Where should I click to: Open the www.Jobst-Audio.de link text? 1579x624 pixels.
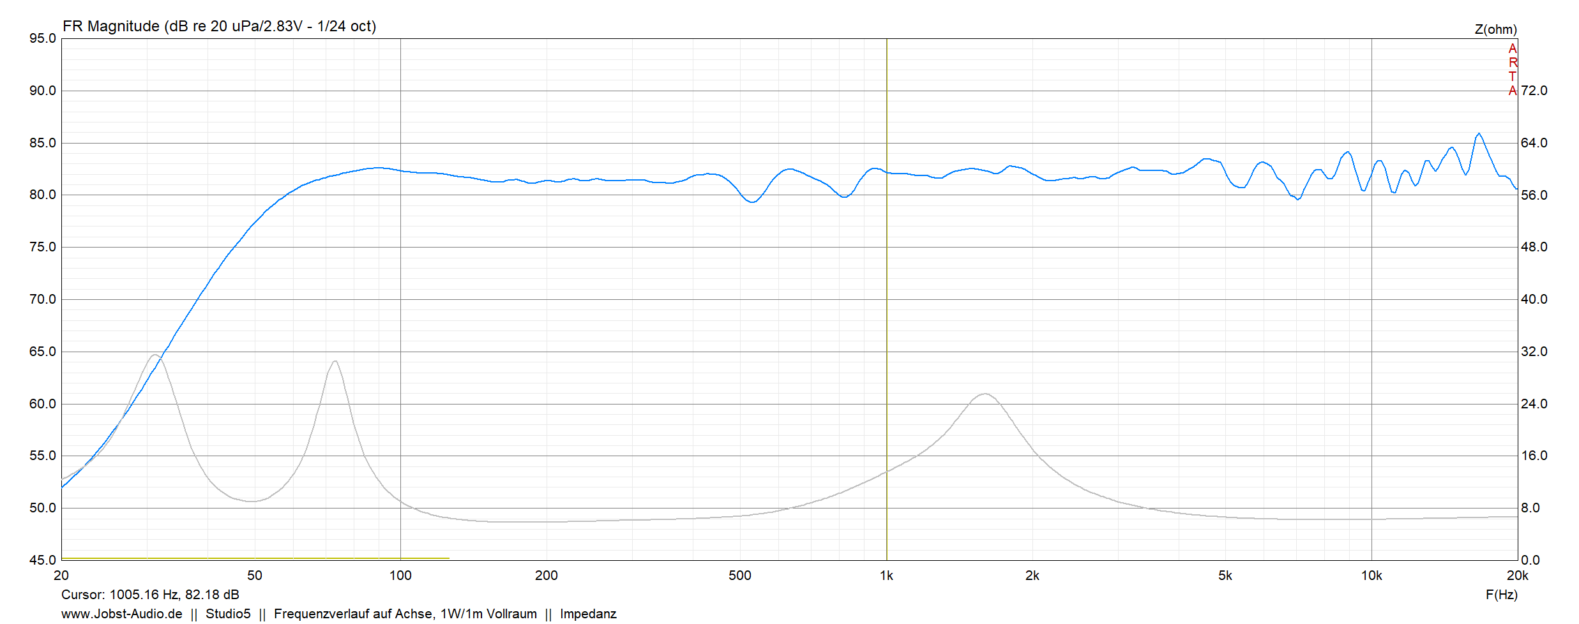point(121,614)
